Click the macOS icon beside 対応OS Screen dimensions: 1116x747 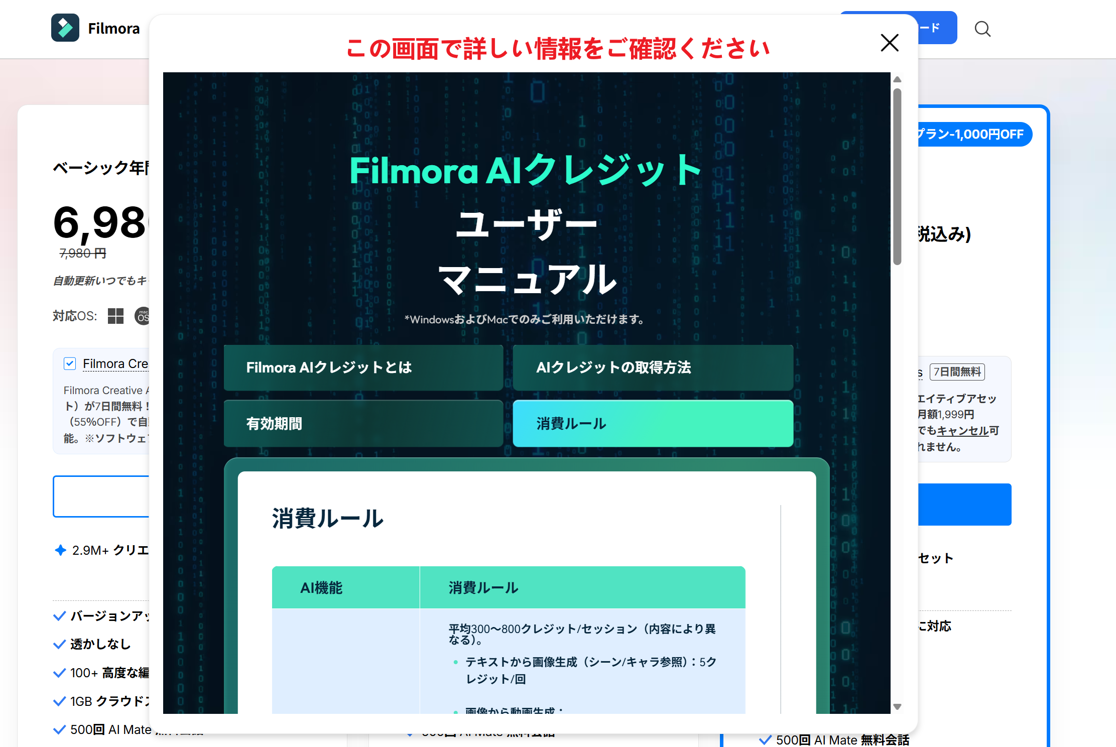pyautogui.click(x=143, y=316)
